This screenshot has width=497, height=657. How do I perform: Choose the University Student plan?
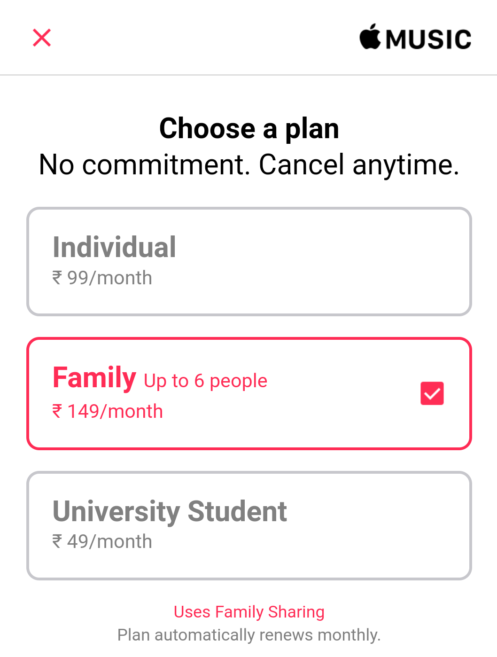click(x=249, y=525)
